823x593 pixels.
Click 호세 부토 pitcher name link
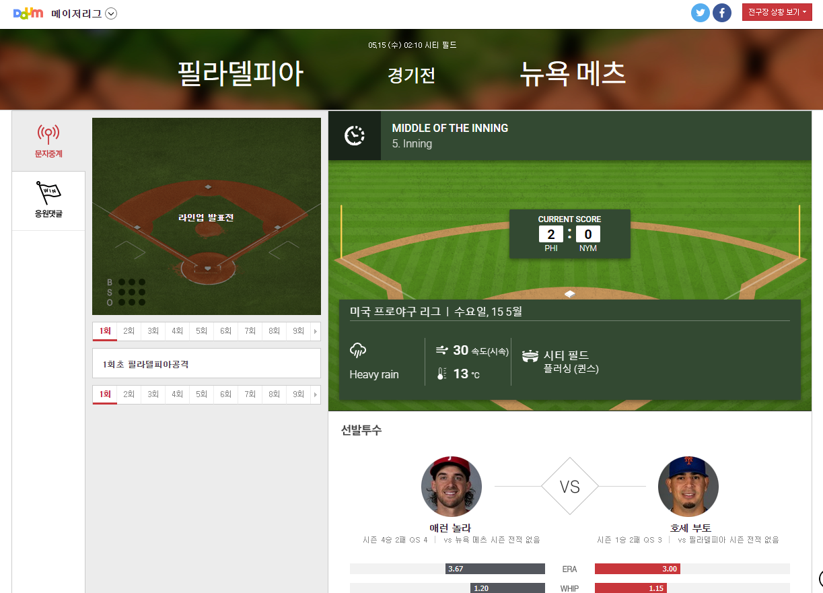tap(690, 528)
